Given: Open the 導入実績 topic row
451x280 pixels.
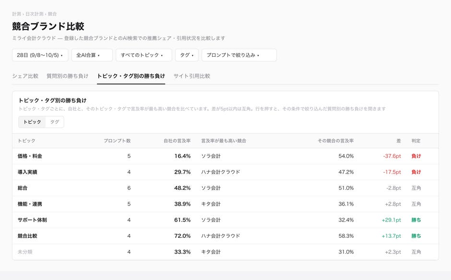Looking at the screenshot, I should pos(225,172).
